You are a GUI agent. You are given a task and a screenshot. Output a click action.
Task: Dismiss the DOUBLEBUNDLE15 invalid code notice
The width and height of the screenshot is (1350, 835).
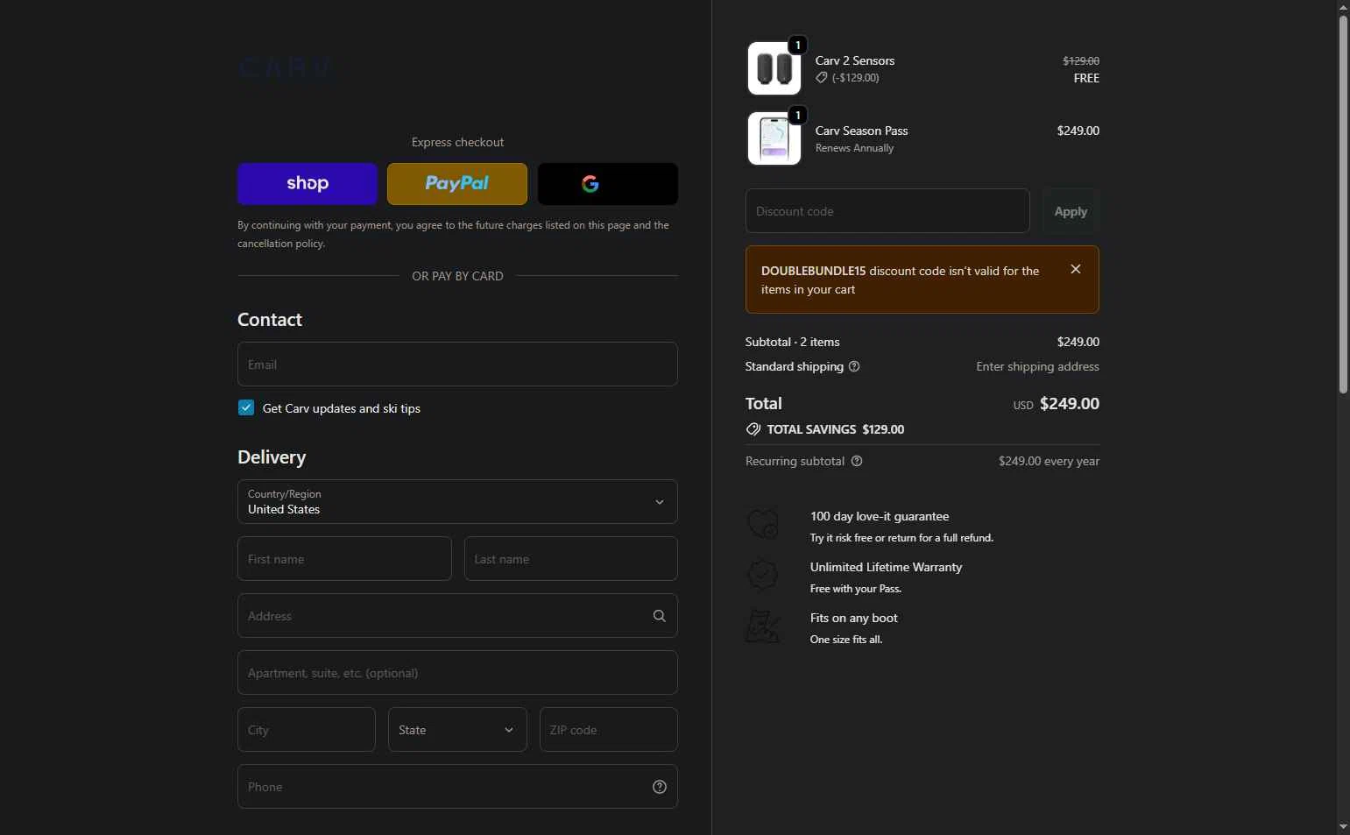point(1076,269)
